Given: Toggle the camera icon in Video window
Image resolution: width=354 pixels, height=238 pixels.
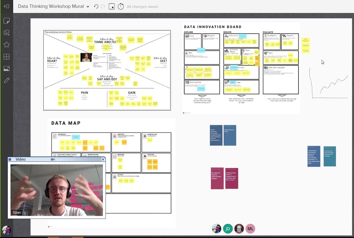Looking at the screenshot, I should [53, 159].
